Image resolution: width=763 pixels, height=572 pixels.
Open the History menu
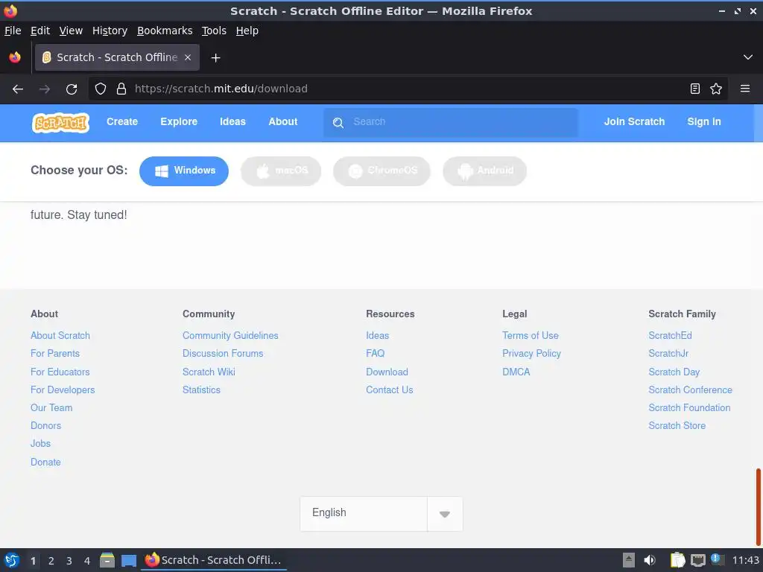pos(110,31)
